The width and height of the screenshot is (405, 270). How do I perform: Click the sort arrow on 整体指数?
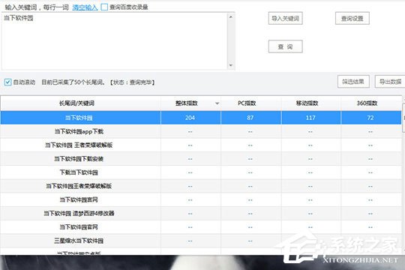tap(217, 103)
